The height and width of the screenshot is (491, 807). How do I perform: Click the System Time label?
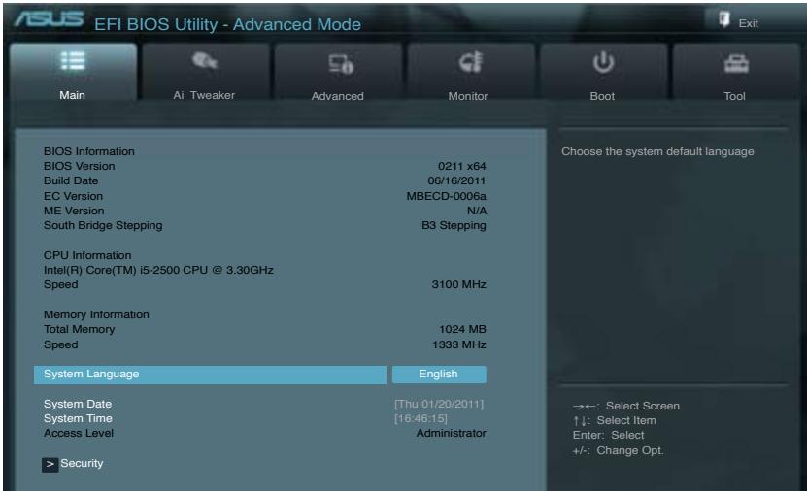click(x=78, y=418)
